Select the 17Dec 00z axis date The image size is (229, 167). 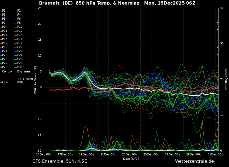click(65, 154)
